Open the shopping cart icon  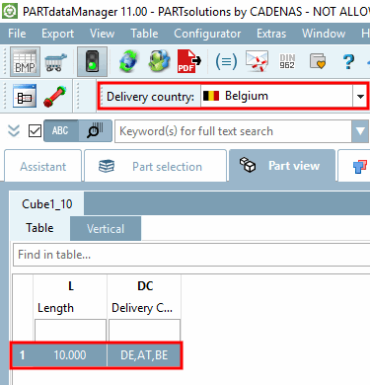(55, 62)
